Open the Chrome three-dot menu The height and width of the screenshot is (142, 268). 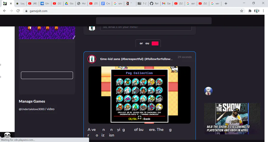tap(264, 11)
